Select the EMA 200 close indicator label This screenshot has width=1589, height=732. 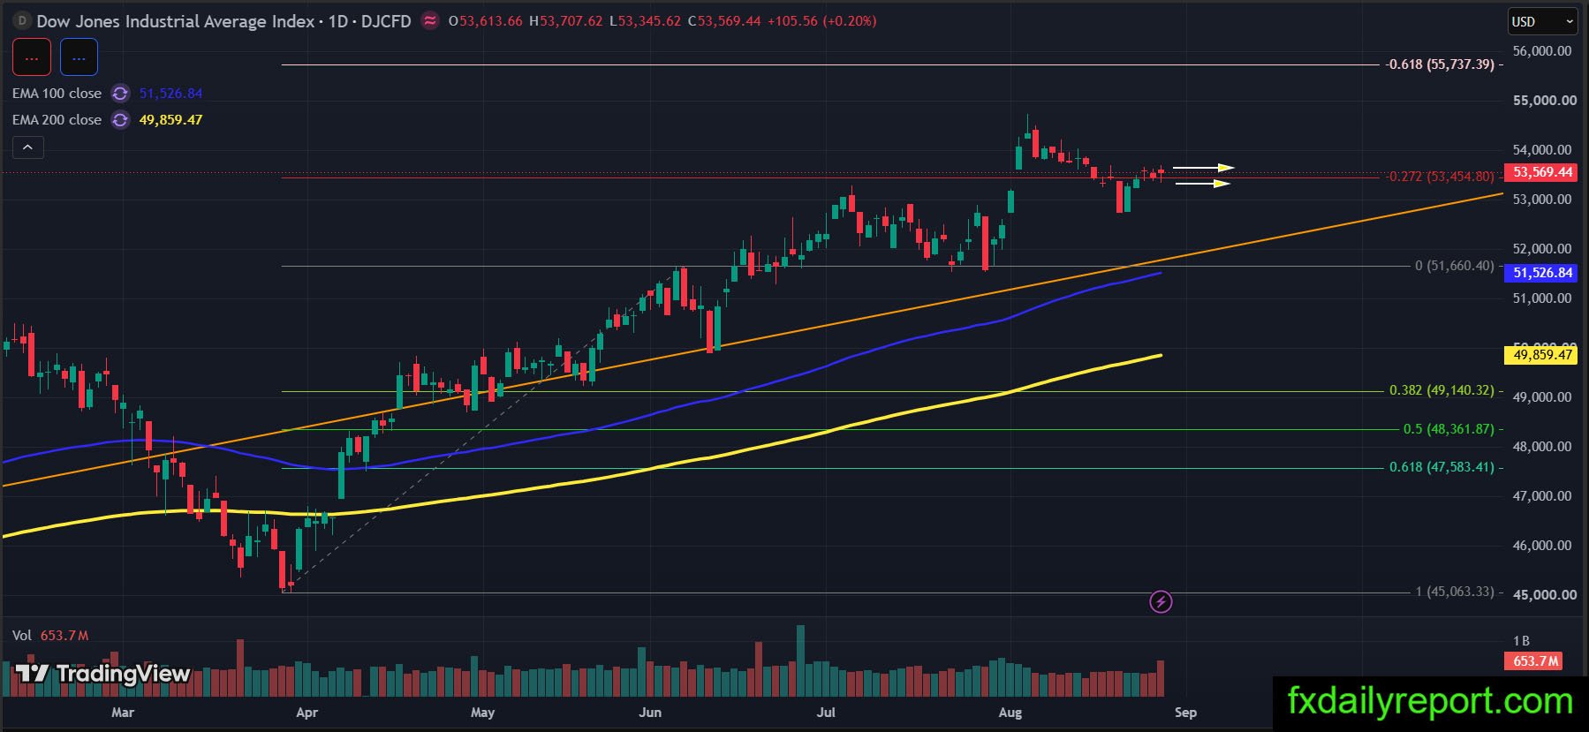point(57,120)
